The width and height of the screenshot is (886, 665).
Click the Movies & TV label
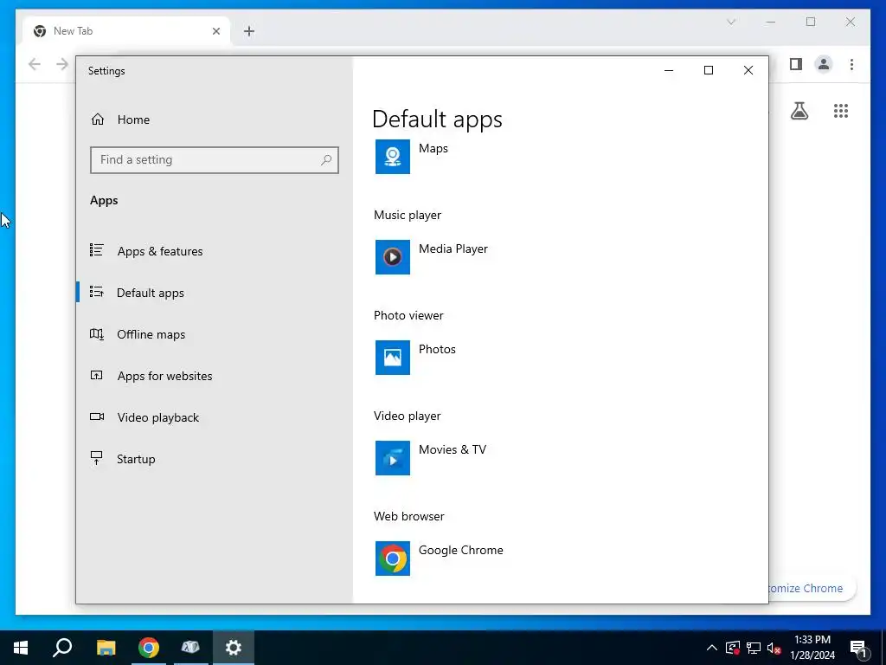(453, 449)
